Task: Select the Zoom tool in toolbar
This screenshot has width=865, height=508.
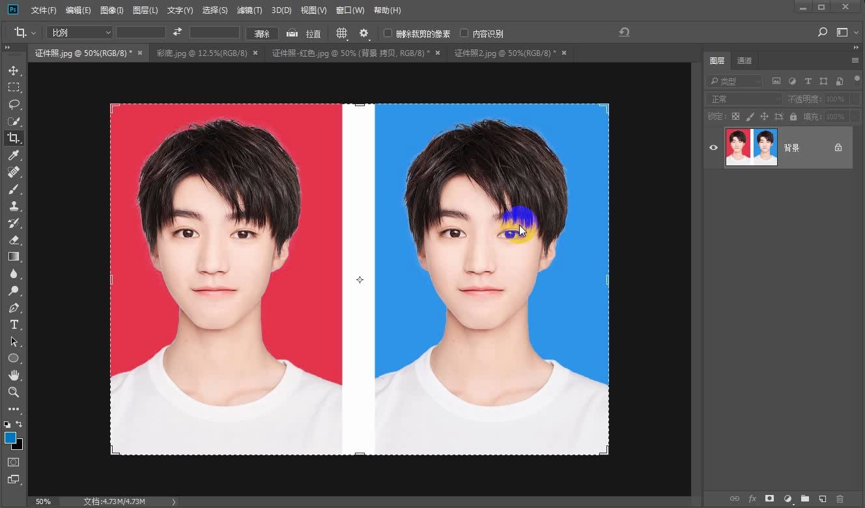Action: [x=13, y=392]
